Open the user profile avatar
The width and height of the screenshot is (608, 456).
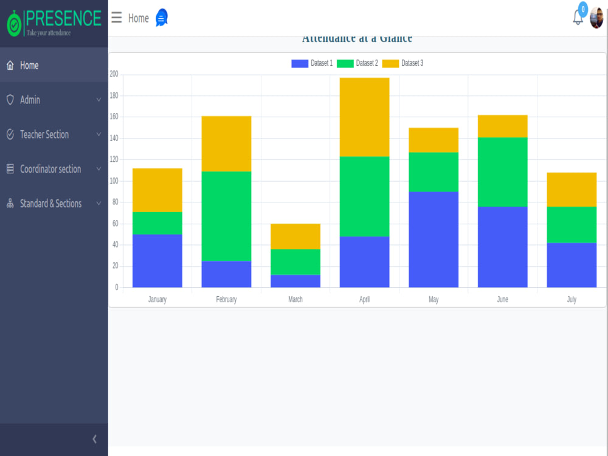tap(596, 18)
